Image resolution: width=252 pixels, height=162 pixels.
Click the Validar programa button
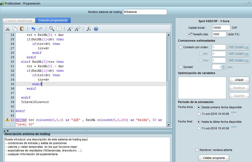point(214,158)
